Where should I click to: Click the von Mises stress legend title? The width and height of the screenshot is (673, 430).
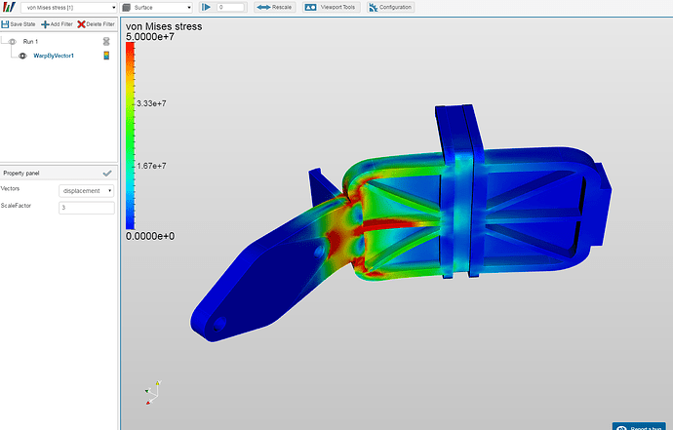pos(164,26)
